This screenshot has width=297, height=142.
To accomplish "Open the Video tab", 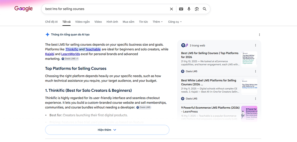I will (x=98, y=22).
